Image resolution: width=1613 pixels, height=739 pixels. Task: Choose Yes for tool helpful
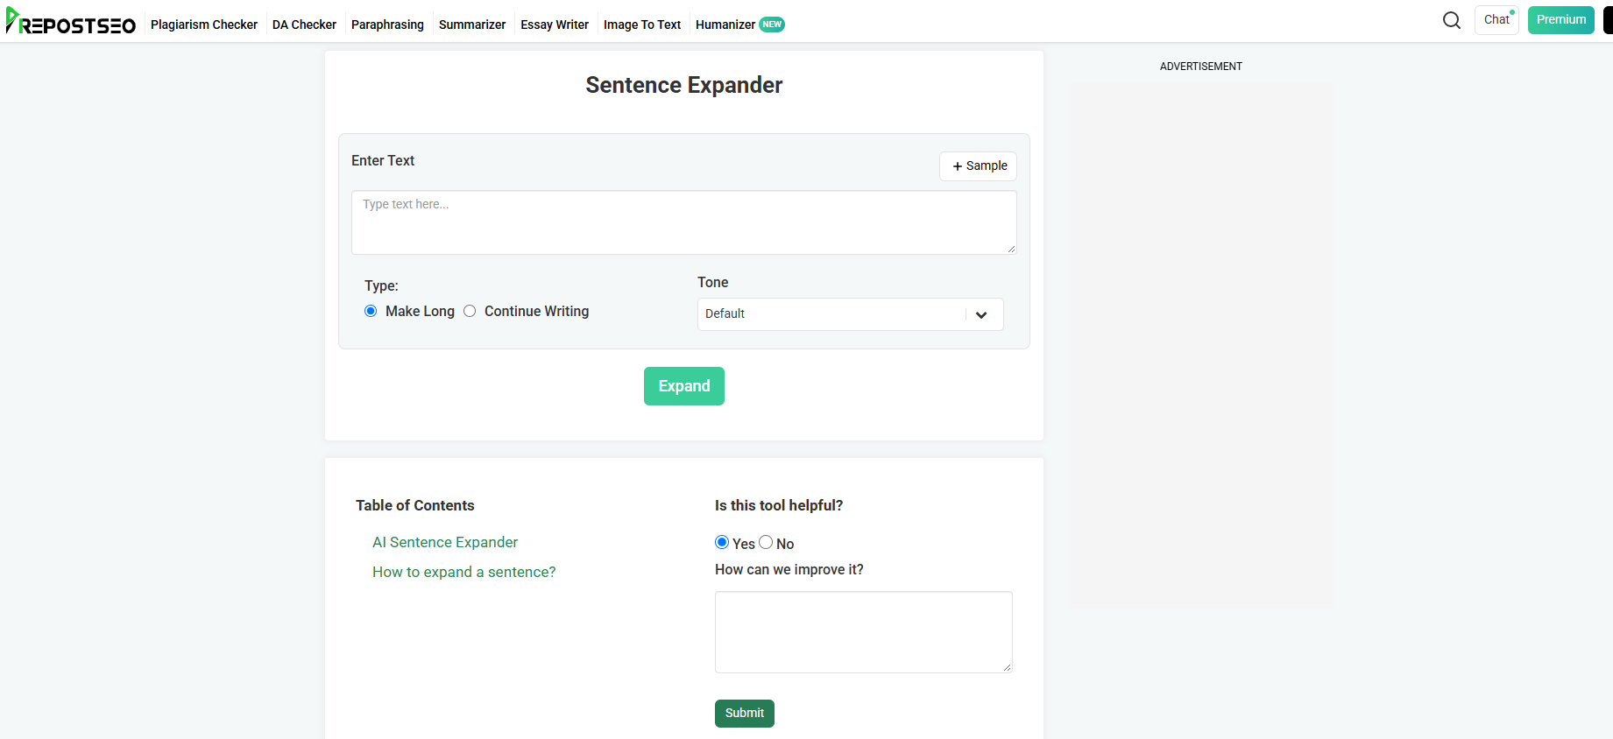722,542
